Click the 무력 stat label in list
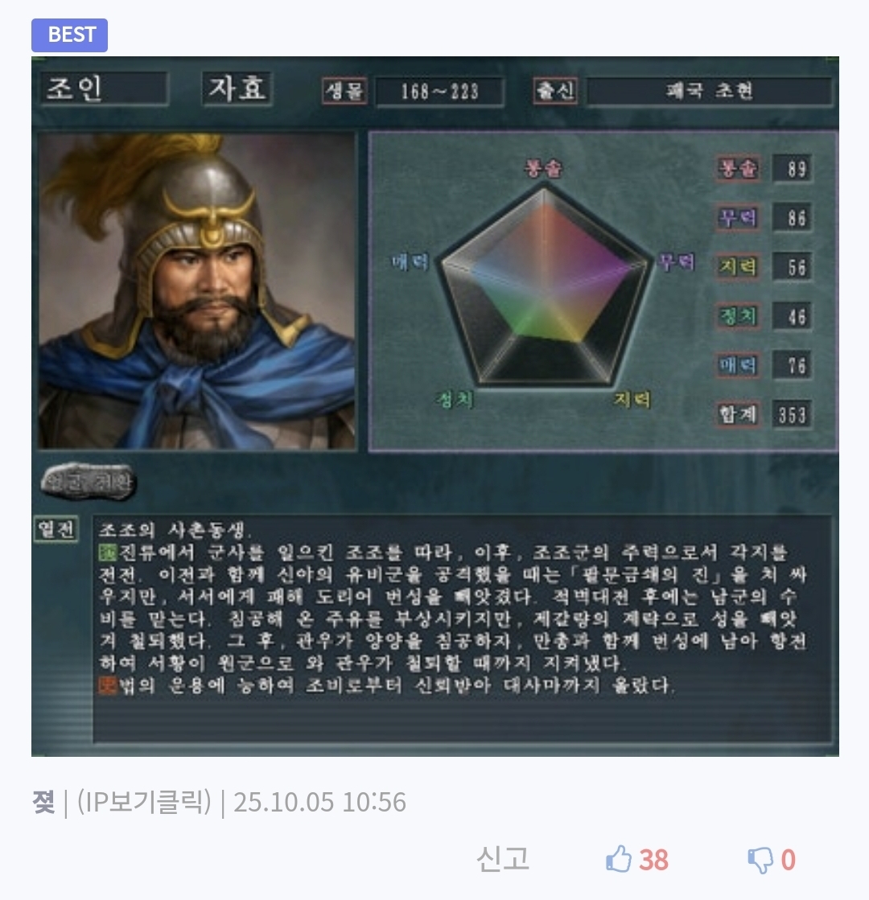The height and width of the screenshot is (900, 869). pos(738,217)
